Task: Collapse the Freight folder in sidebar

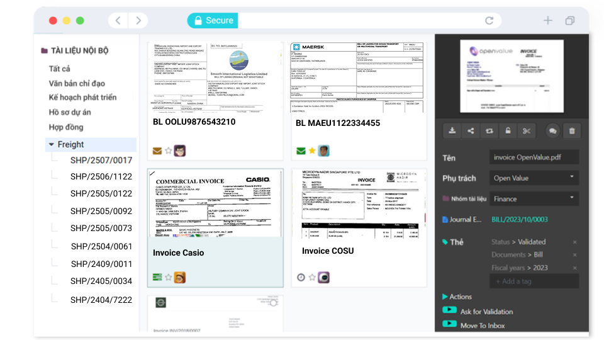Action: pyautogui.click(x=51, y=145)
